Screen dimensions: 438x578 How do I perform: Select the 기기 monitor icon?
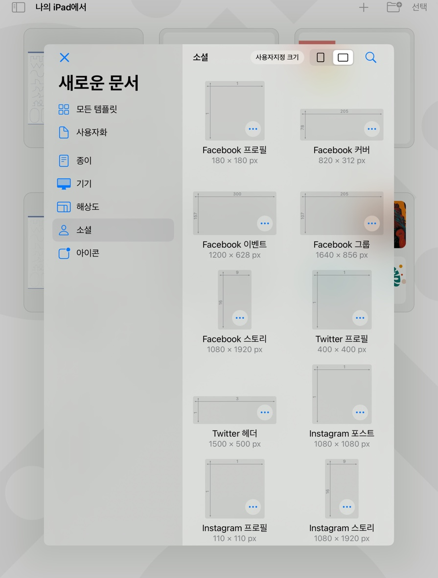(x=63, y=184)
